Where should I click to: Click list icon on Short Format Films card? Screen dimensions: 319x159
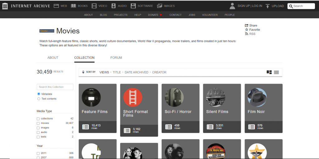(x=127, y=131)
